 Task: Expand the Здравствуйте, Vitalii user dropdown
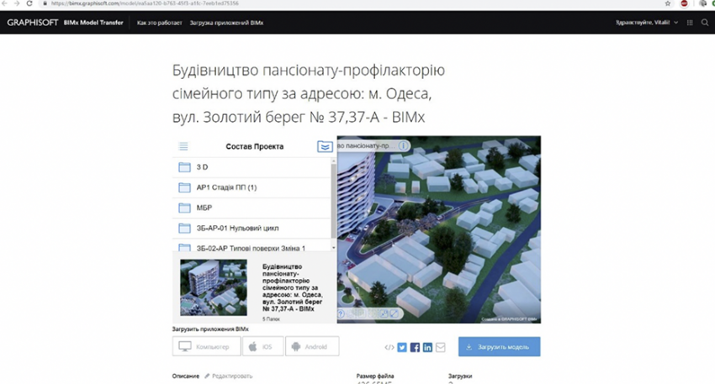click(647, 22)
